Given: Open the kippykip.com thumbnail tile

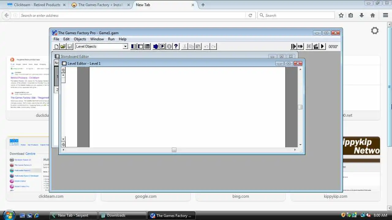Looking at the screenshot, I should pos(336,169).
